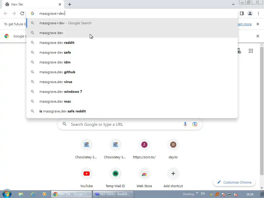Select suggestion massgrave dev
The height and width of the screenshot is (198, 264).
pos(132,33)
